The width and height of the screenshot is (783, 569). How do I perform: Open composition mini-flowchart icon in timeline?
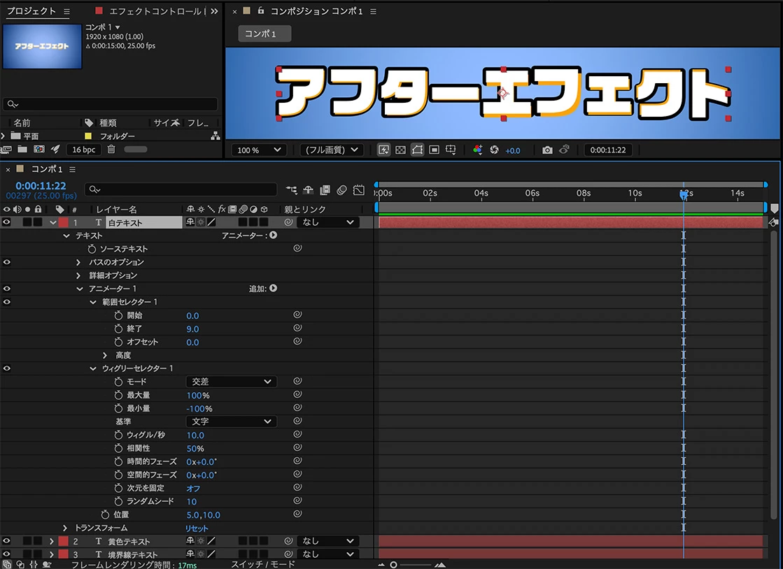point(291,190)
